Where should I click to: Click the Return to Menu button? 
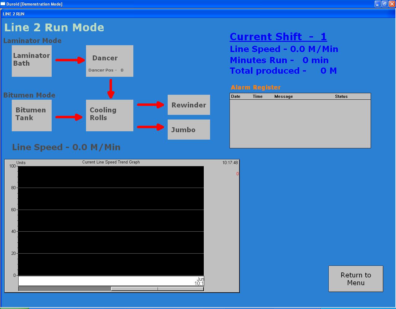tap(356, 279)
